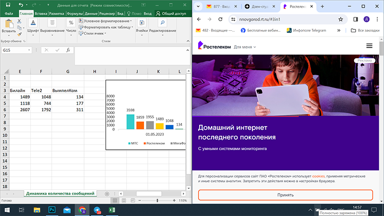Open the Файл menu
384x216 pixels.
[x=9, y=14]
